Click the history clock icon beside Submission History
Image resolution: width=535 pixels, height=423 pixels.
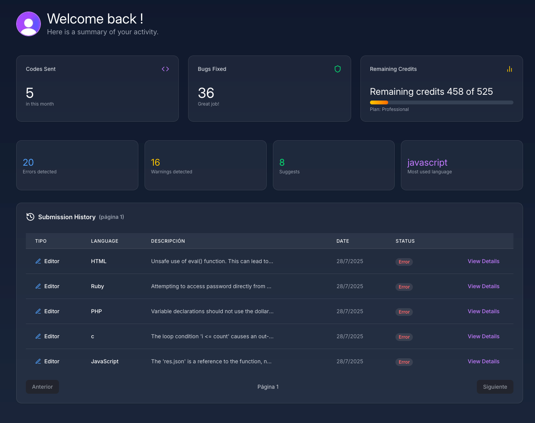tap(30, 217)
